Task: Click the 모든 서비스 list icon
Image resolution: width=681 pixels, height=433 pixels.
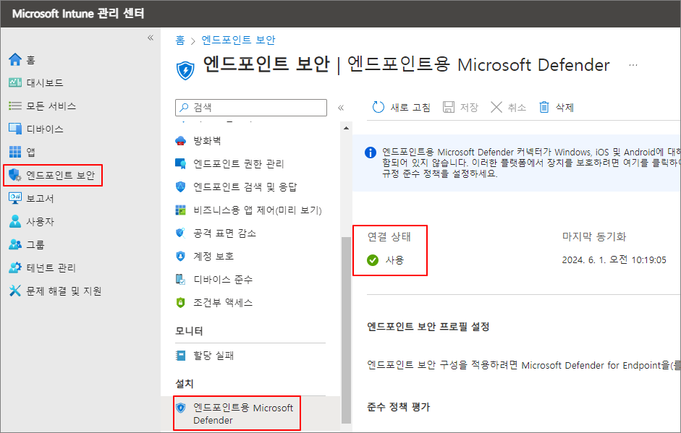Action: [x=15, y=106]
